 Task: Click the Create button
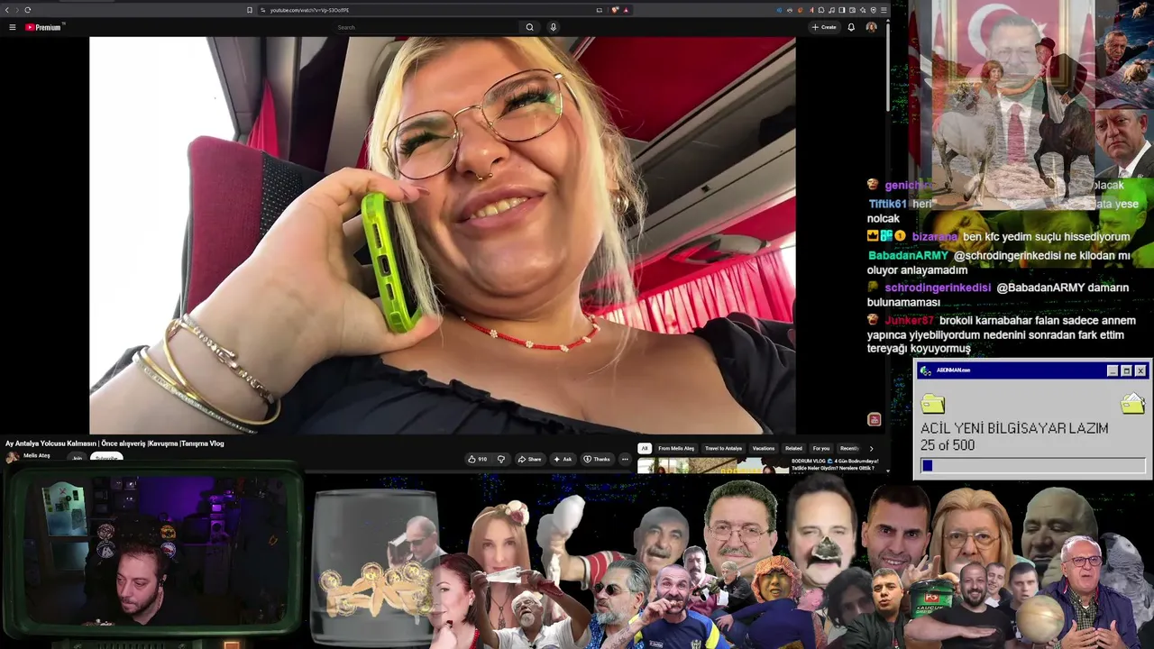(824, 27)
